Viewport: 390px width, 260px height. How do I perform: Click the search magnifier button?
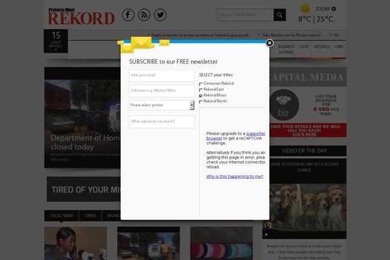point(279,15)
